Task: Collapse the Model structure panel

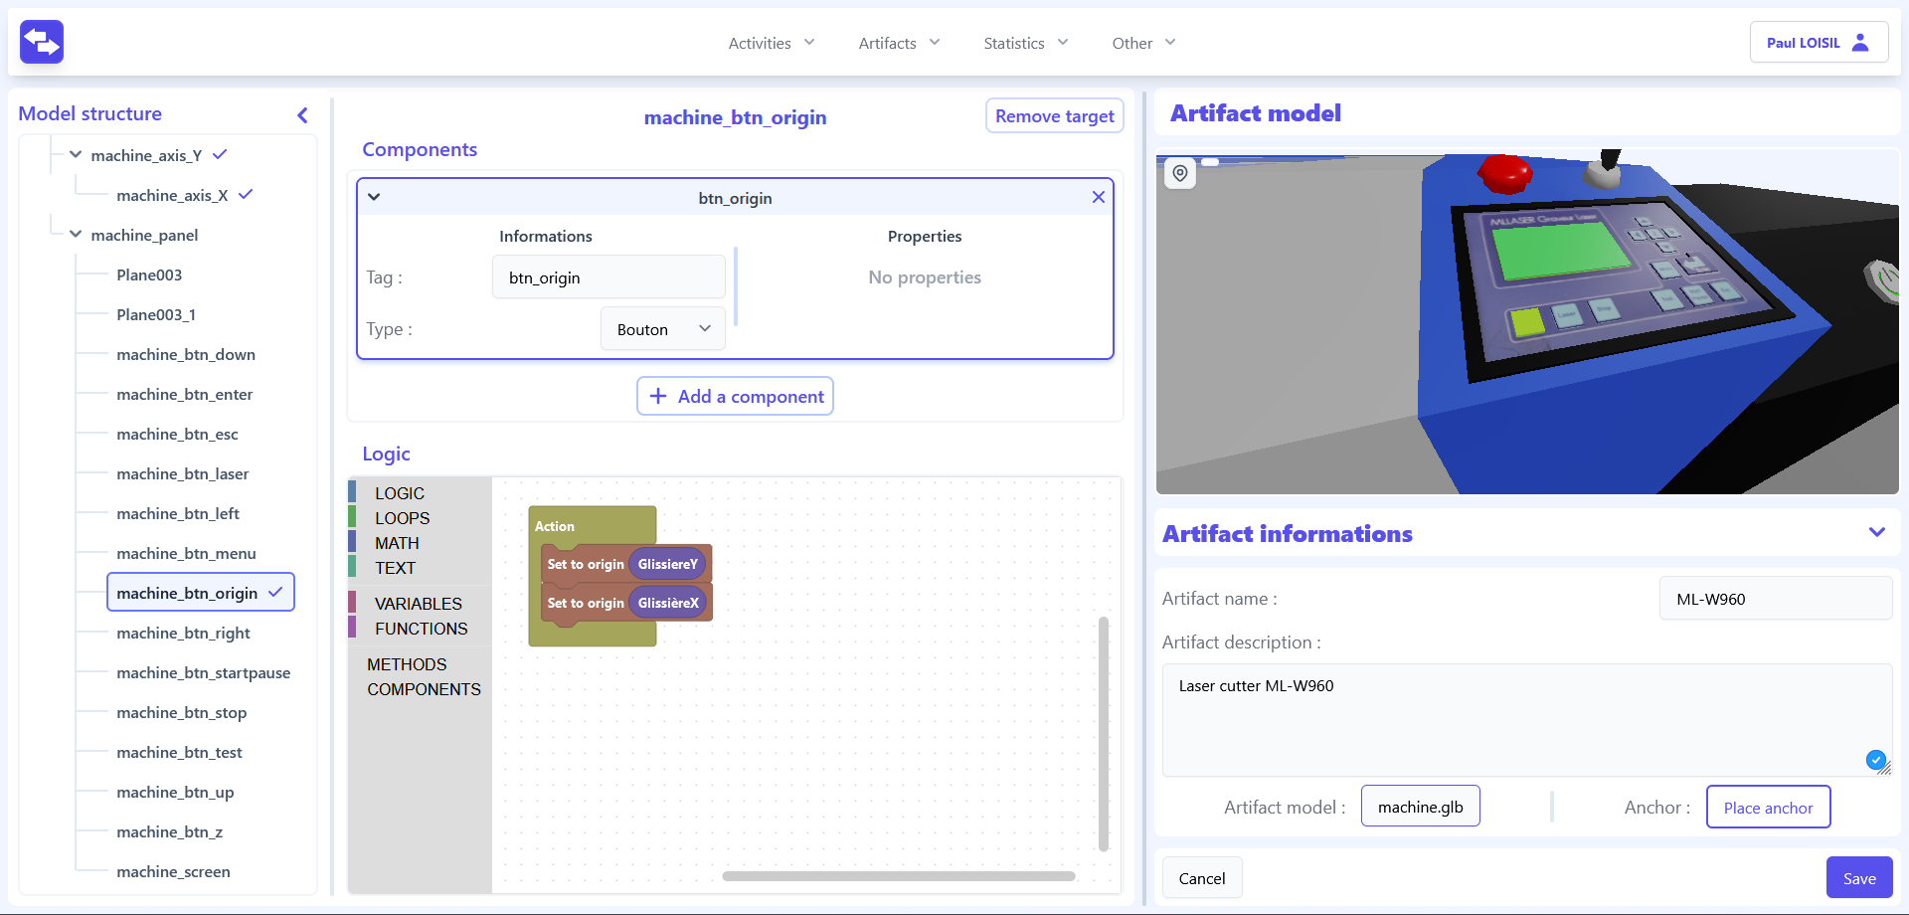Action: (302, 115)
